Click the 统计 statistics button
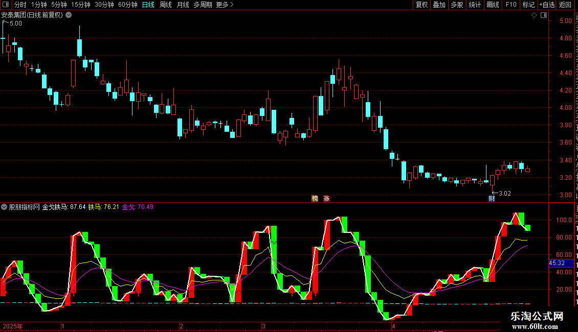This screenshot has width=578, height=332. (x=475, y=5)
